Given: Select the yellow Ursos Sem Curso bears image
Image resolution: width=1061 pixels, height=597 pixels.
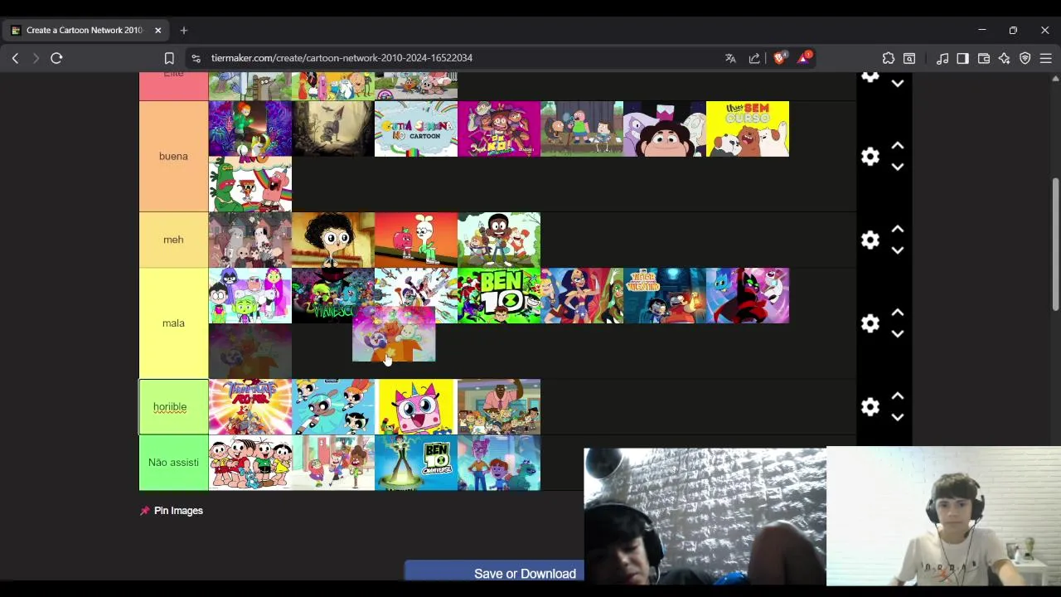Looking at the screenshot, I should click(748, 129).
